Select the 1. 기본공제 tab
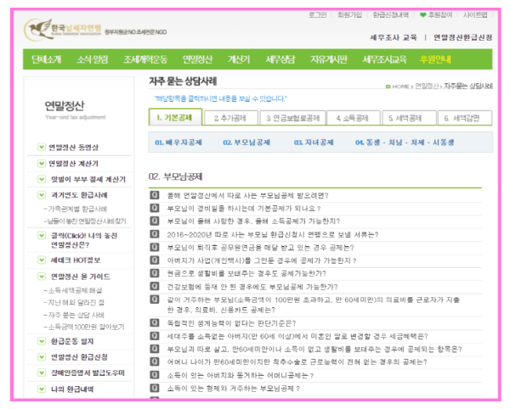This screenshot has height=409, width=510. click(175, 117)
